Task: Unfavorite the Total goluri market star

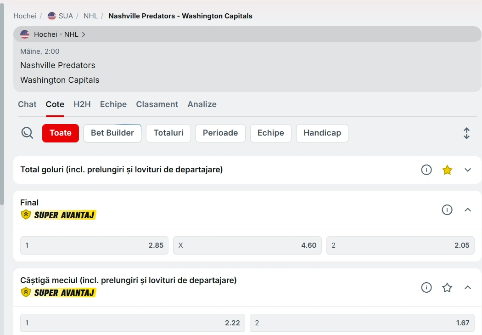Action: (x=447, y=170)
